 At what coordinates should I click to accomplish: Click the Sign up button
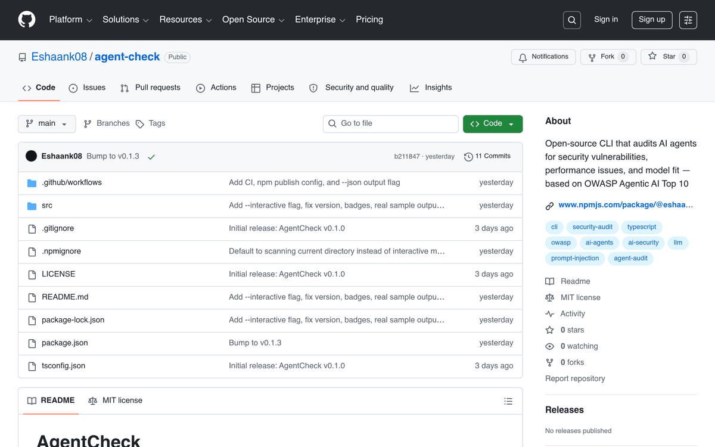(x=652, y=20)
